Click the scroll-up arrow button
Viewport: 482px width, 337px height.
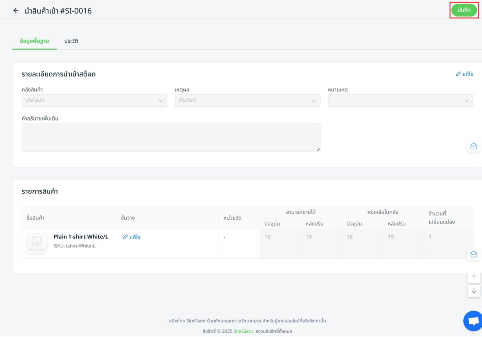pyautogui.click(x=474, y=277)
